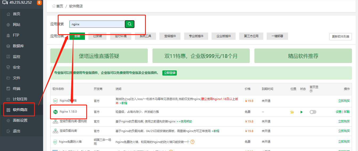This screenshot has height=151, width=358.
Task: Select the 系统工具 category tab
Action: point(145,36)
